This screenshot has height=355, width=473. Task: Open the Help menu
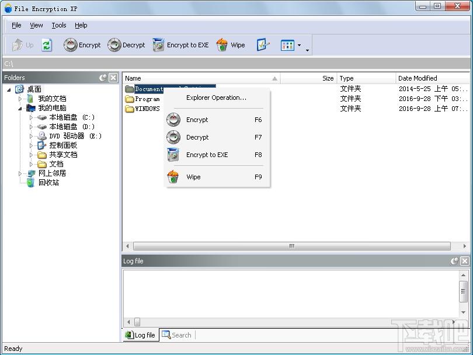[81, 25]
